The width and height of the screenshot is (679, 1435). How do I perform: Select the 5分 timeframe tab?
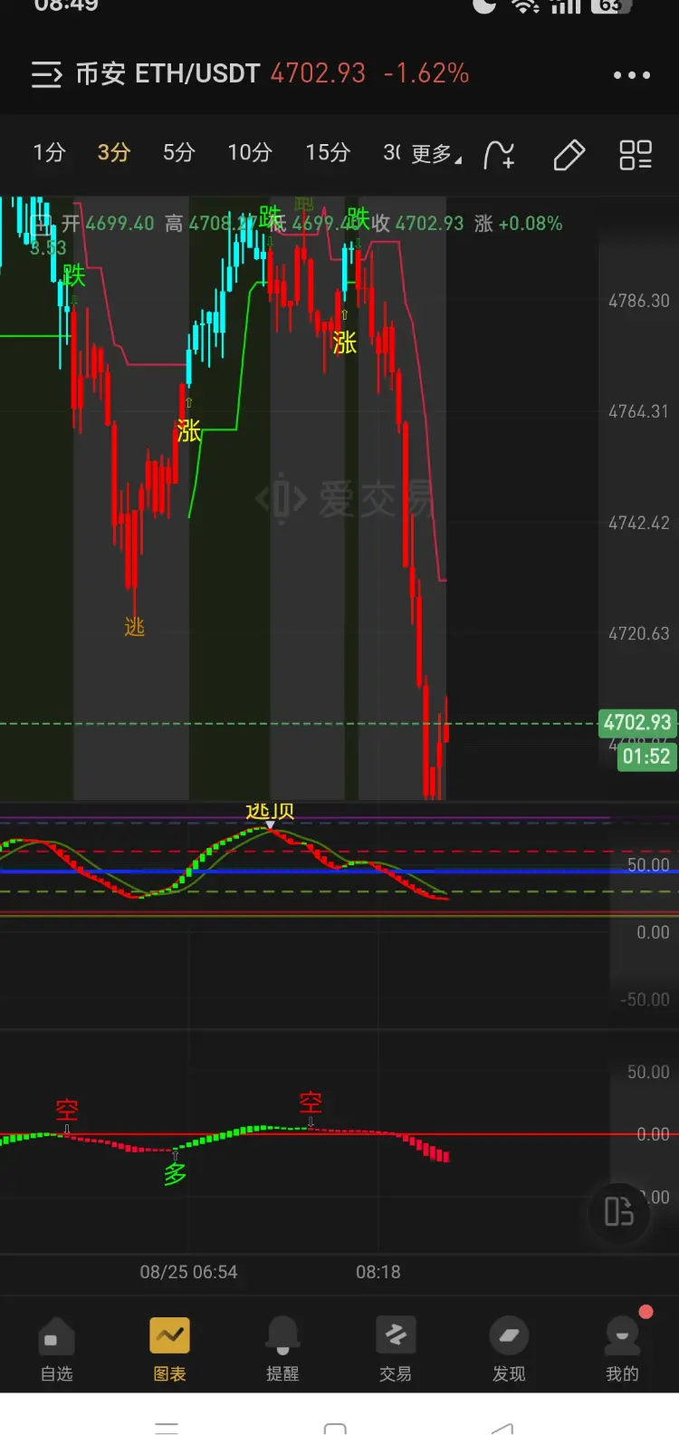(178, 152)
